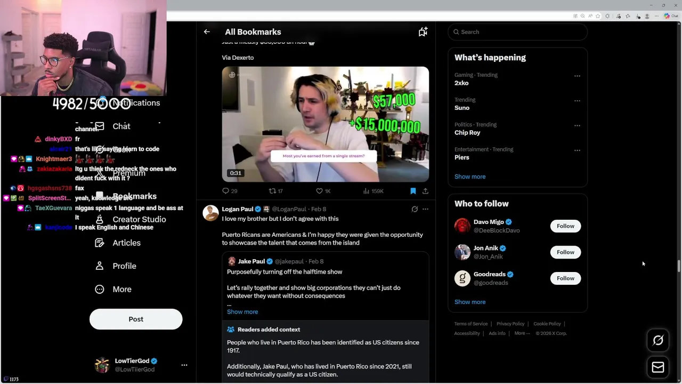Open the Cookie Policy link
The height and width of the screenshot is (384, 682).
pyautogui.click(x=547, y=324)
